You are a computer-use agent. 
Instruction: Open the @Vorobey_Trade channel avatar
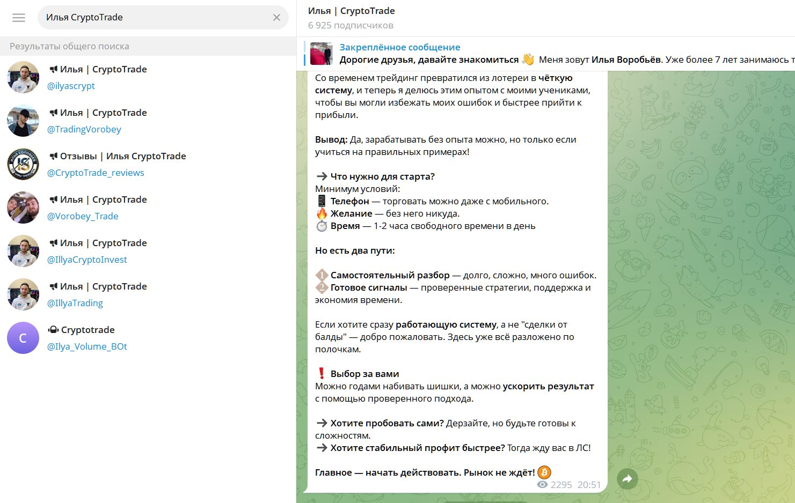(x=23, y=208)
